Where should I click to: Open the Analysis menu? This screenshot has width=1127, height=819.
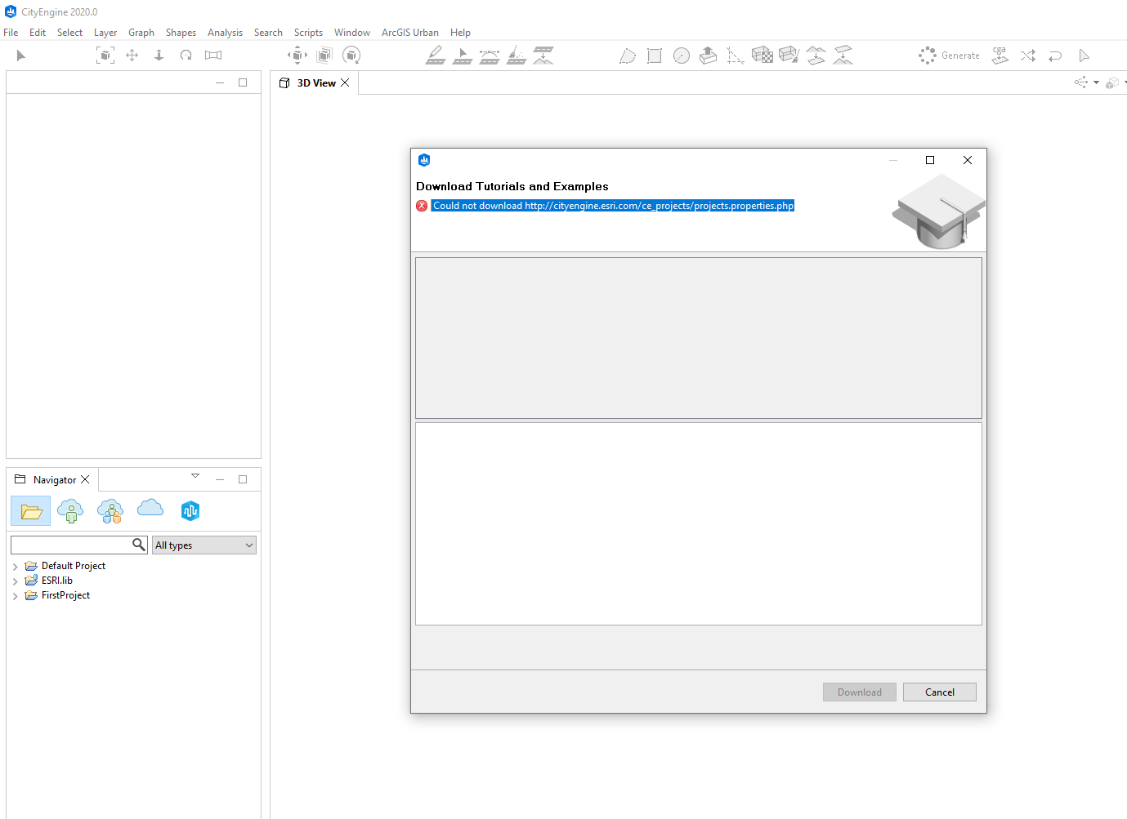point(225,33)
